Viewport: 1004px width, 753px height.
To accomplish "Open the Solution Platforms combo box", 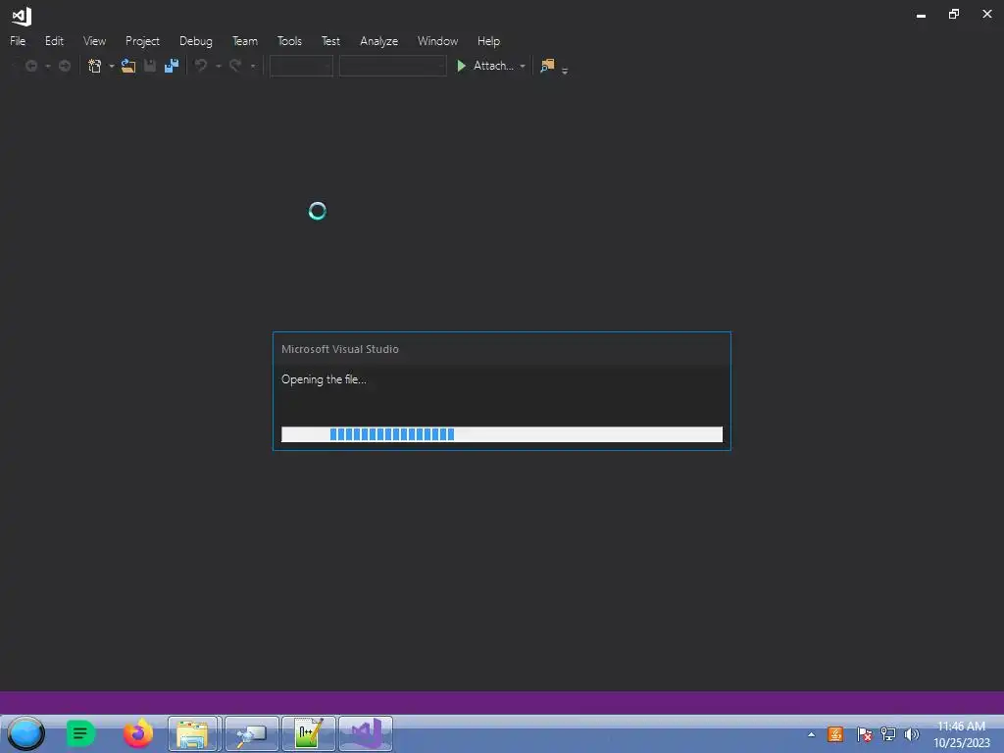I will pyautogui.click(x=392, y=66).
